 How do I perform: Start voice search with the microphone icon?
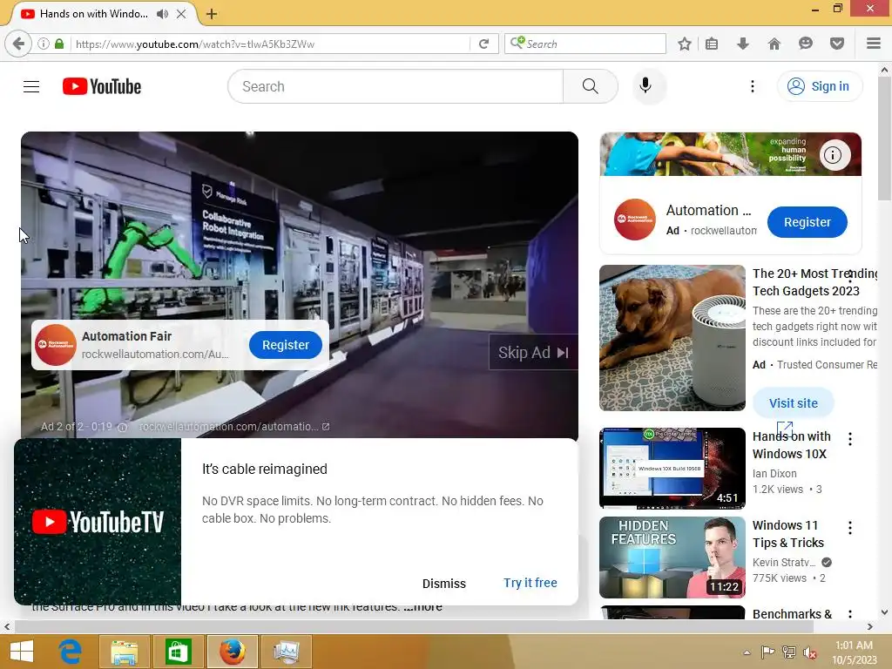coord(645,86)
